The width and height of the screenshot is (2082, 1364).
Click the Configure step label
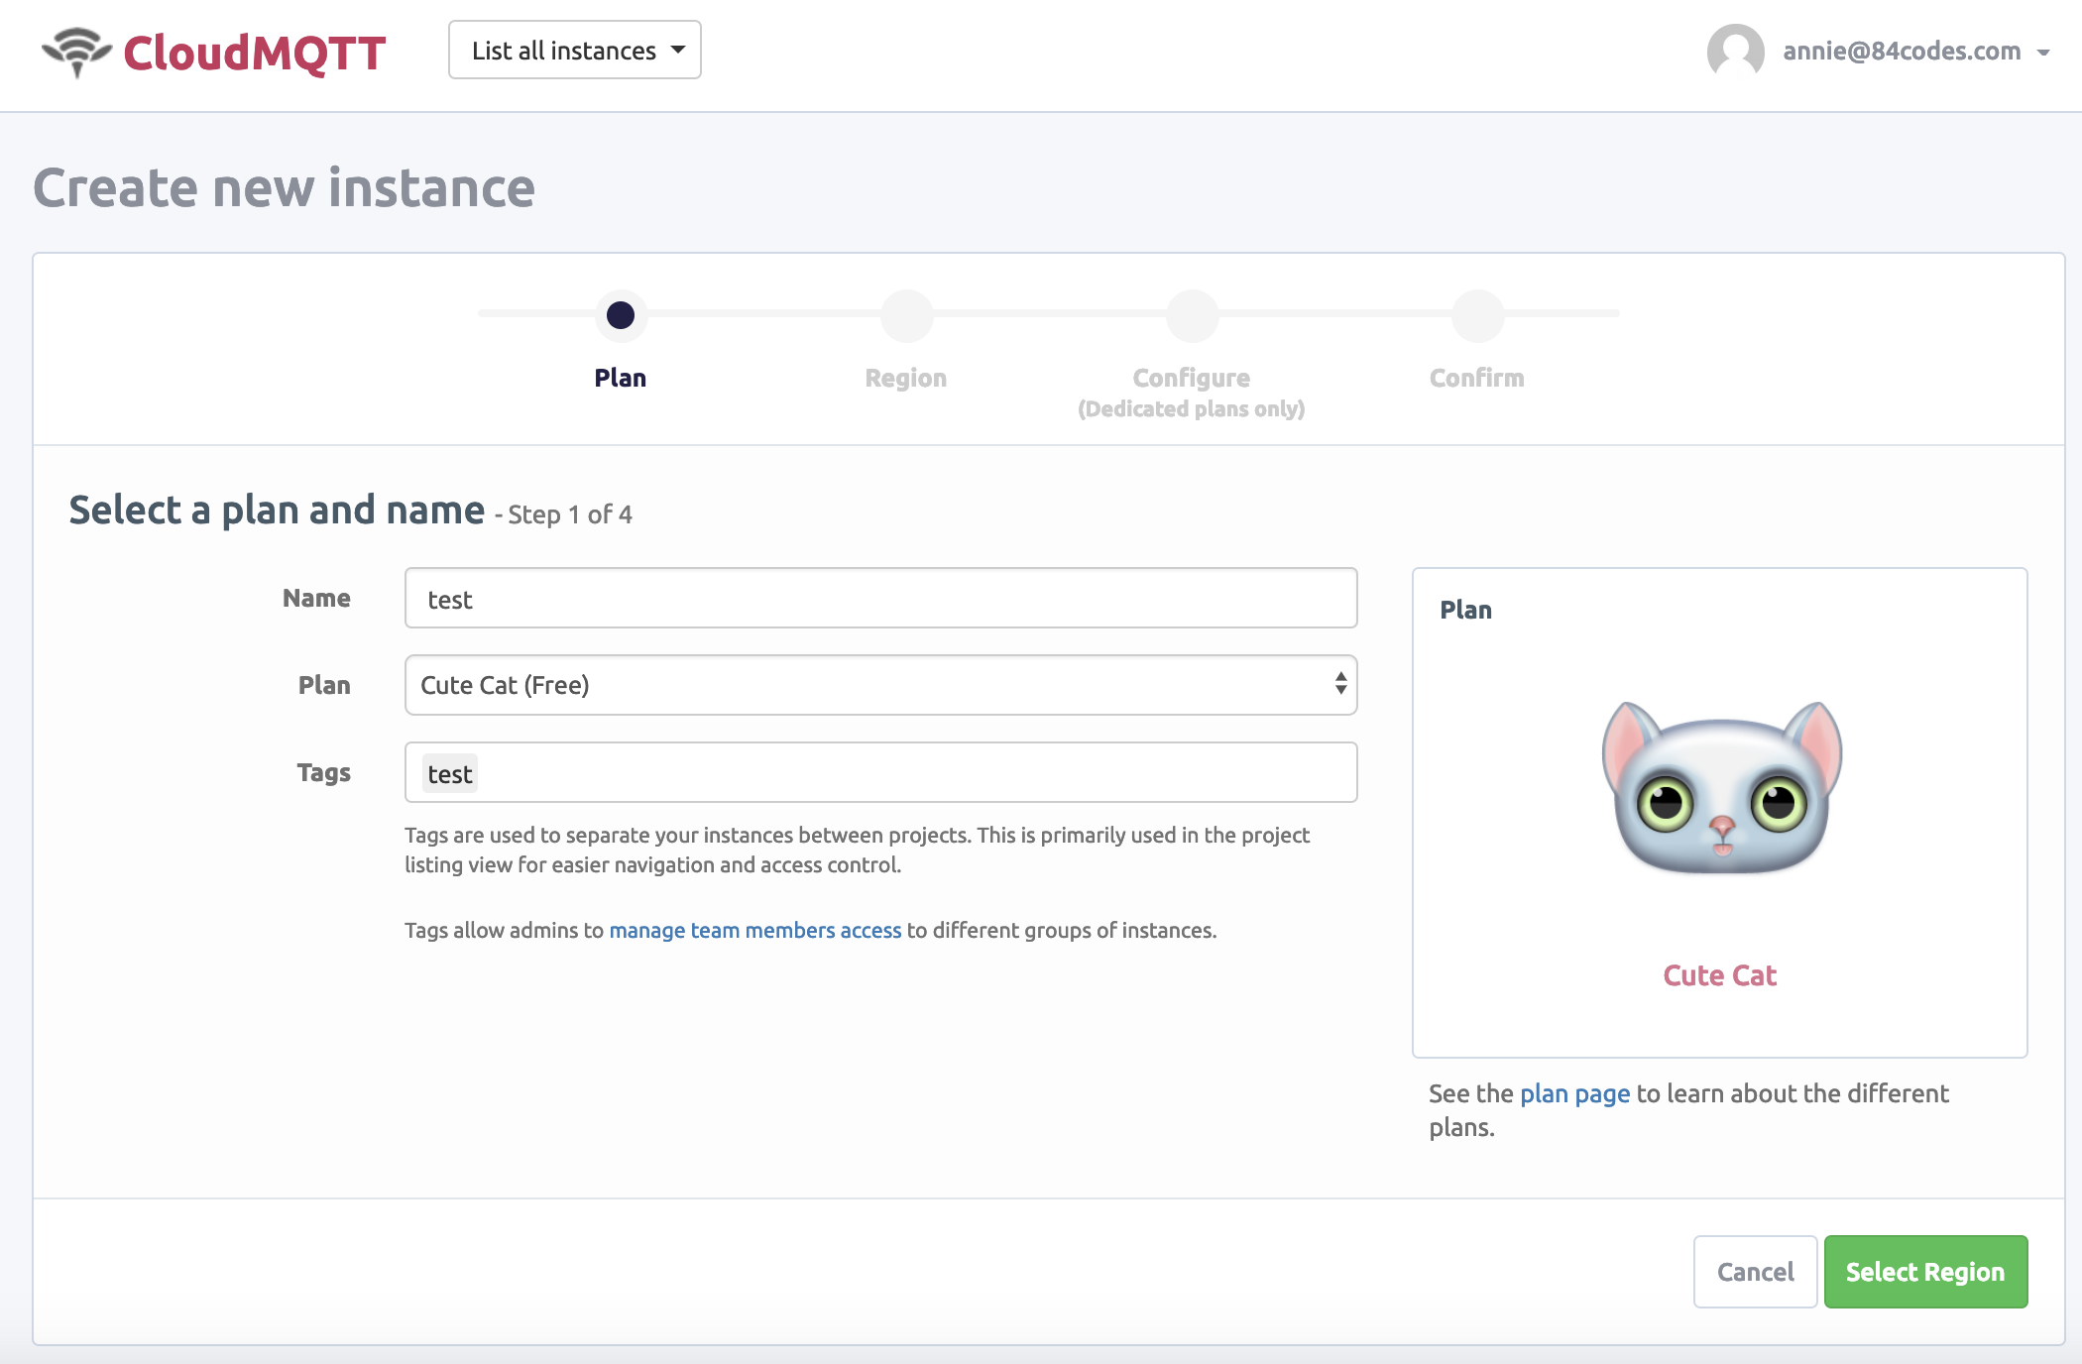point(1192,378)
